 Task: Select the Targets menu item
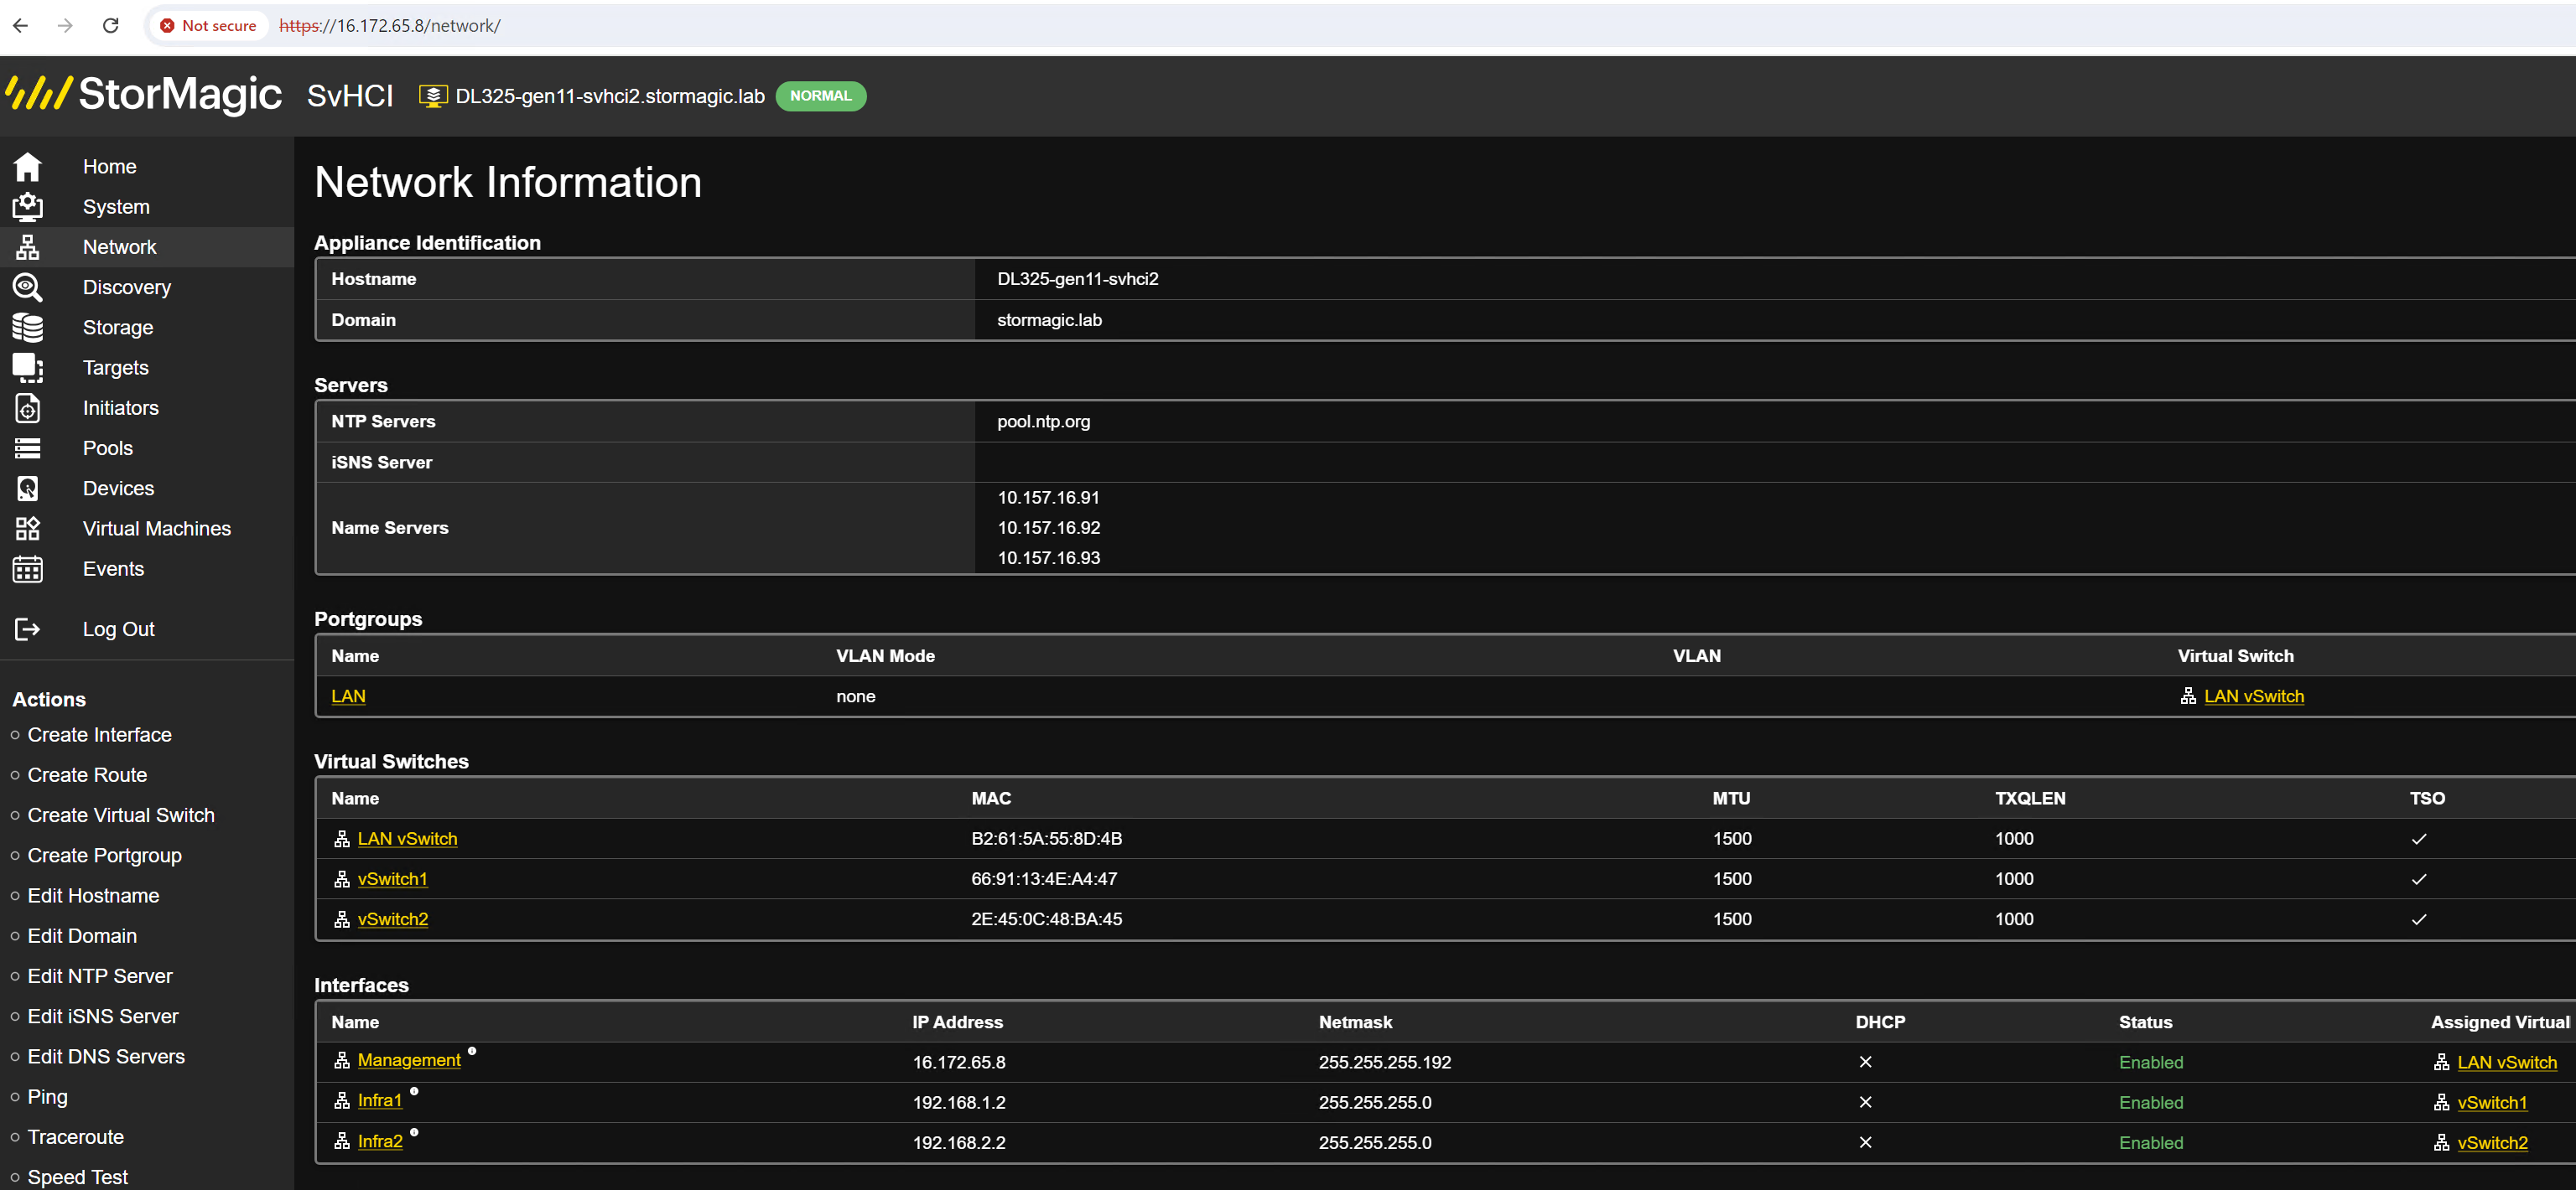pyautogui.click(x=116, y=368)
